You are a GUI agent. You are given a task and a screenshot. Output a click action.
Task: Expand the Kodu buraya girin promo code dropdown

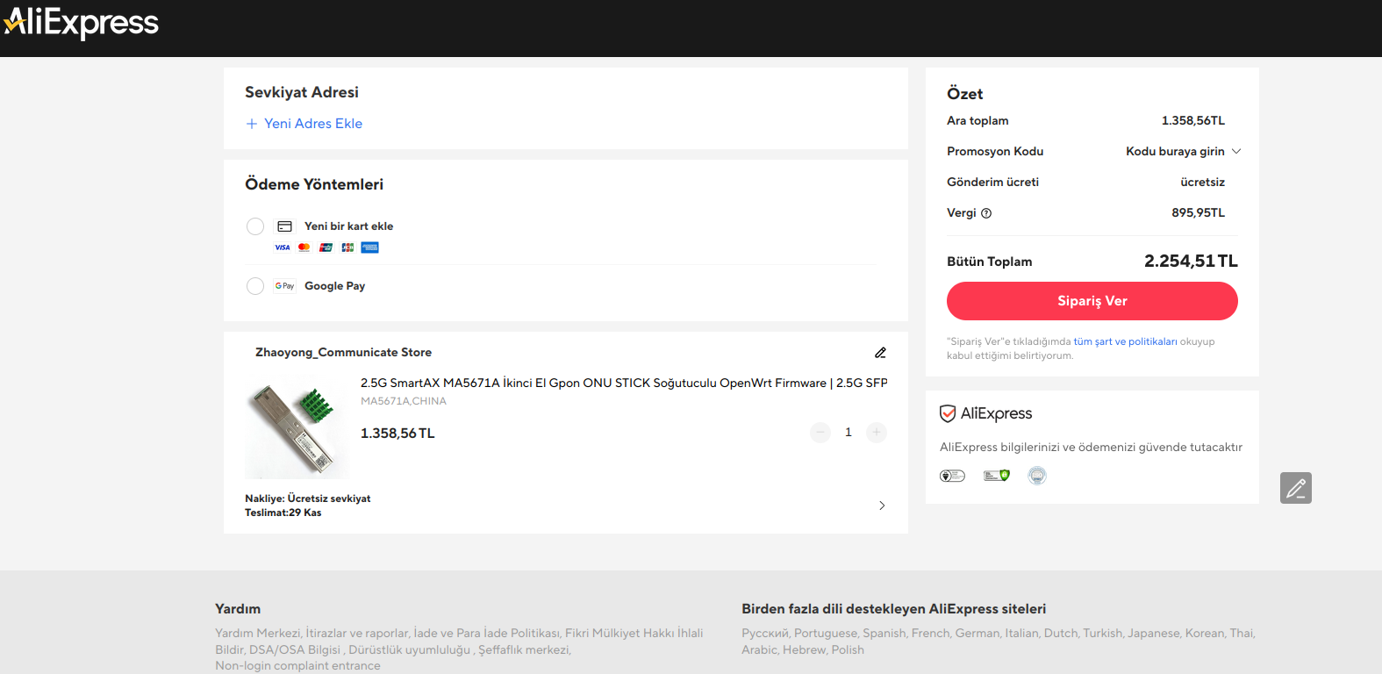point(1184,151)
